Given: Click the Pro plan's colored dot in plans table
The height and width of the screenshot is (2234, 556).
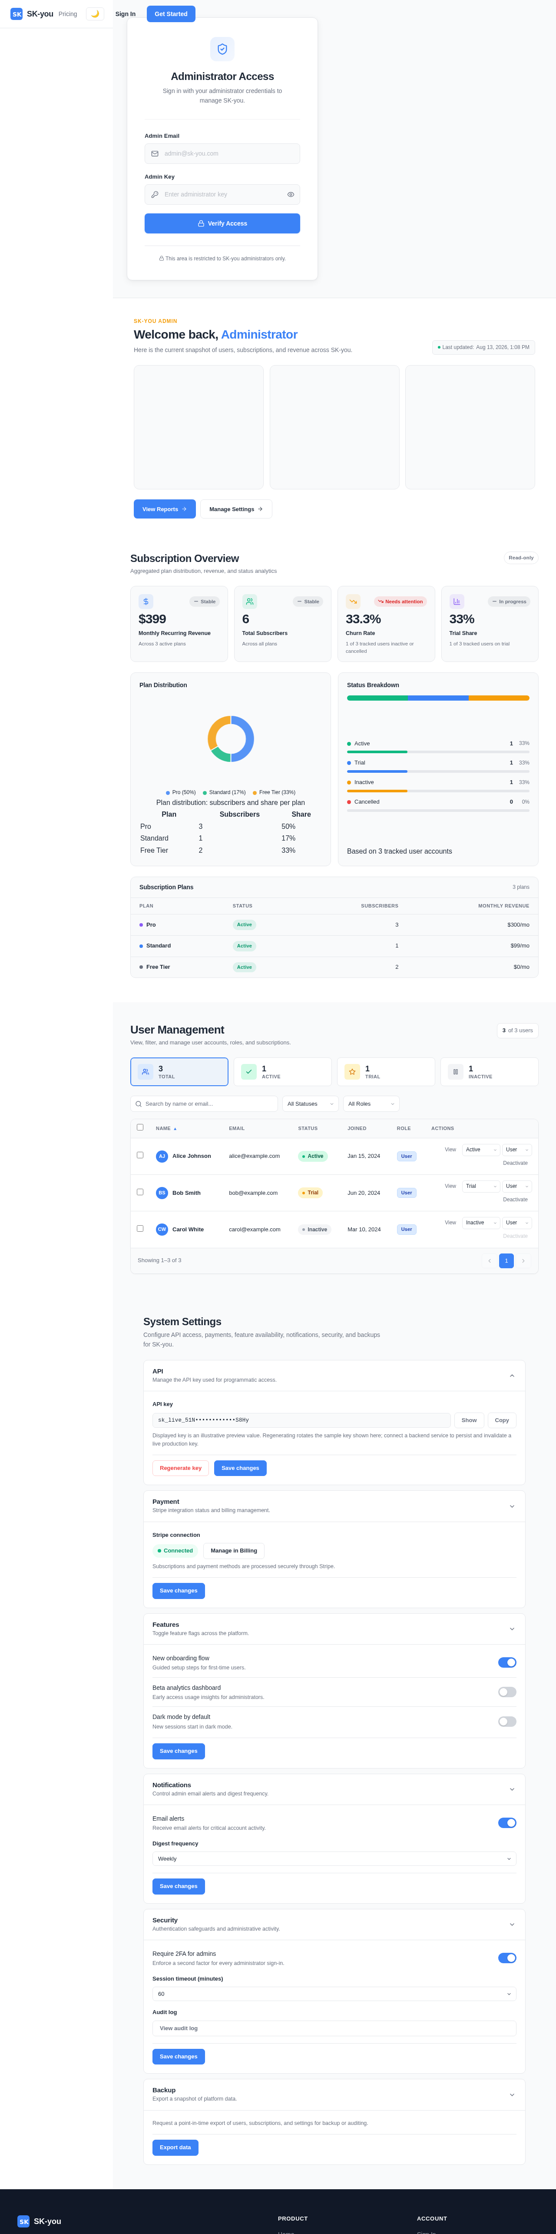Looking at the screenshot, I should 141,924.
